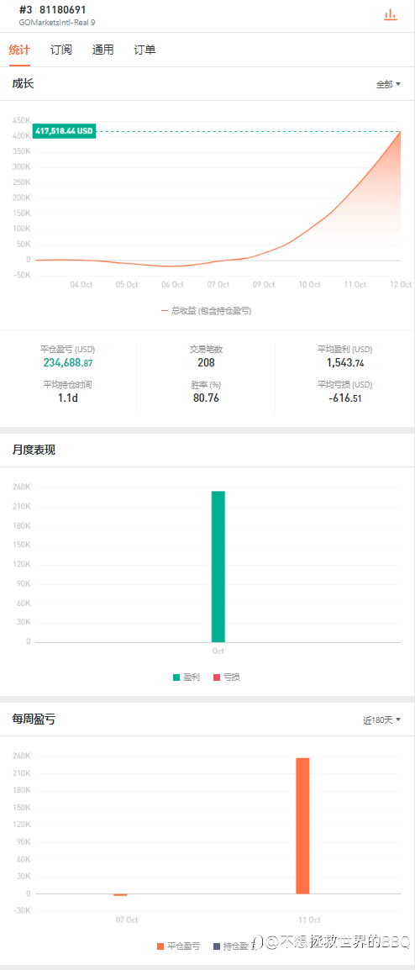The image size is (415, 970).
Task: Toggle the 盈利 green legend item
Action: tap(186, 677)
